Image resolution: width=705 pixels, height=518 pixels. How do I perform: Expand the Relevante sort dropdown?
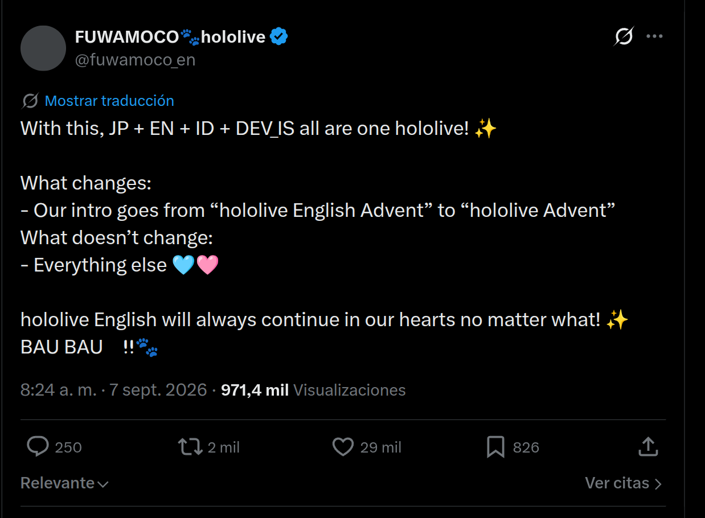tap(64, 483)
